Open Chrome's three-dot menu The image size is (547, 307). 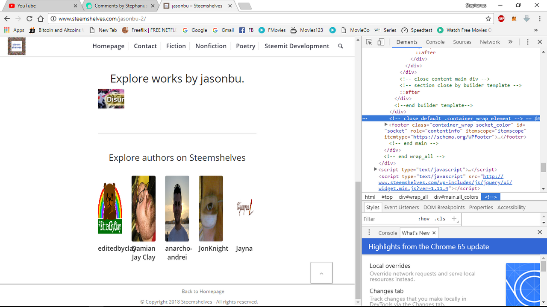[x=539, y=19]
